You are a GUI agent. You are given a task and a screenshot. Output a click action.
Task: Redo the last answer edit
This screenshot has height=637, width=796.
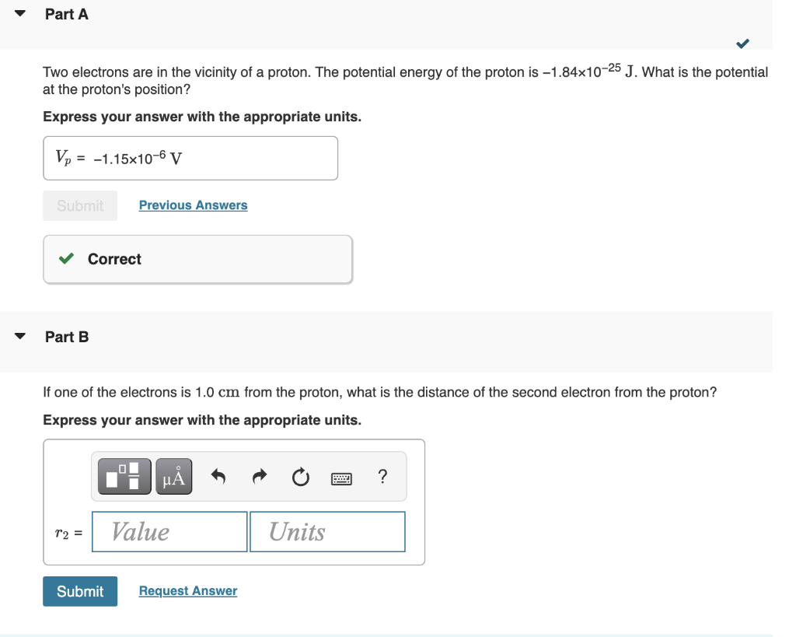coord(259,476)
